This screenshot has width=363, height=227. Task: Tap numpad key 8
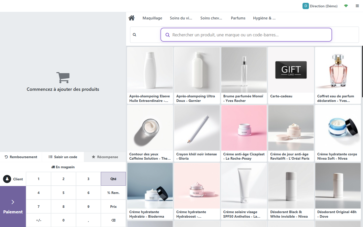[64, 207]
